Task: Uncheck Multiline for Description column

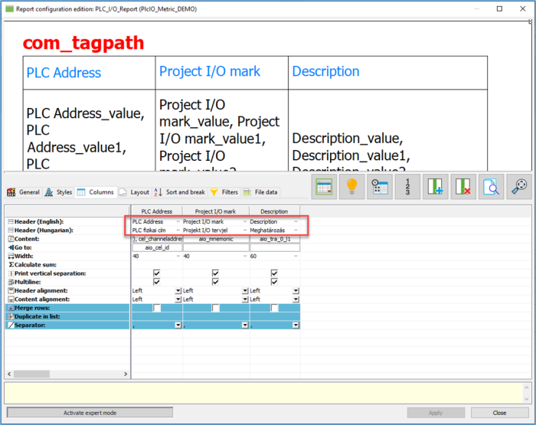Action: (x=274, y=282)
